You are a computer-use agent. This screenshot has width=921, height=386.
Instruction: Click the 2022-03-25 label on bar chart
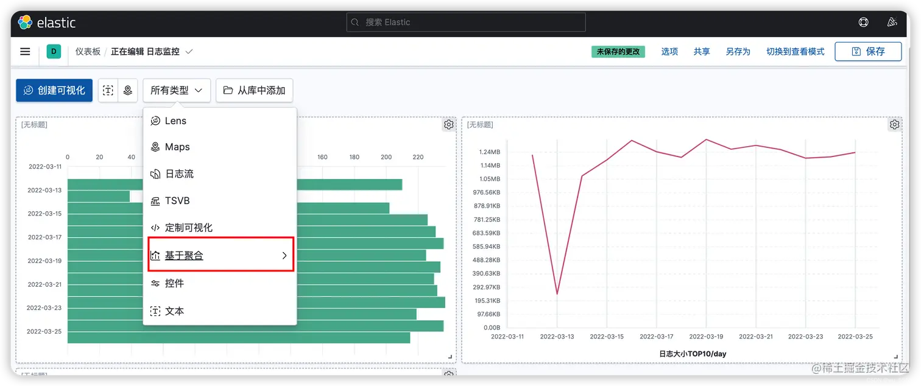tap(44, 331)
